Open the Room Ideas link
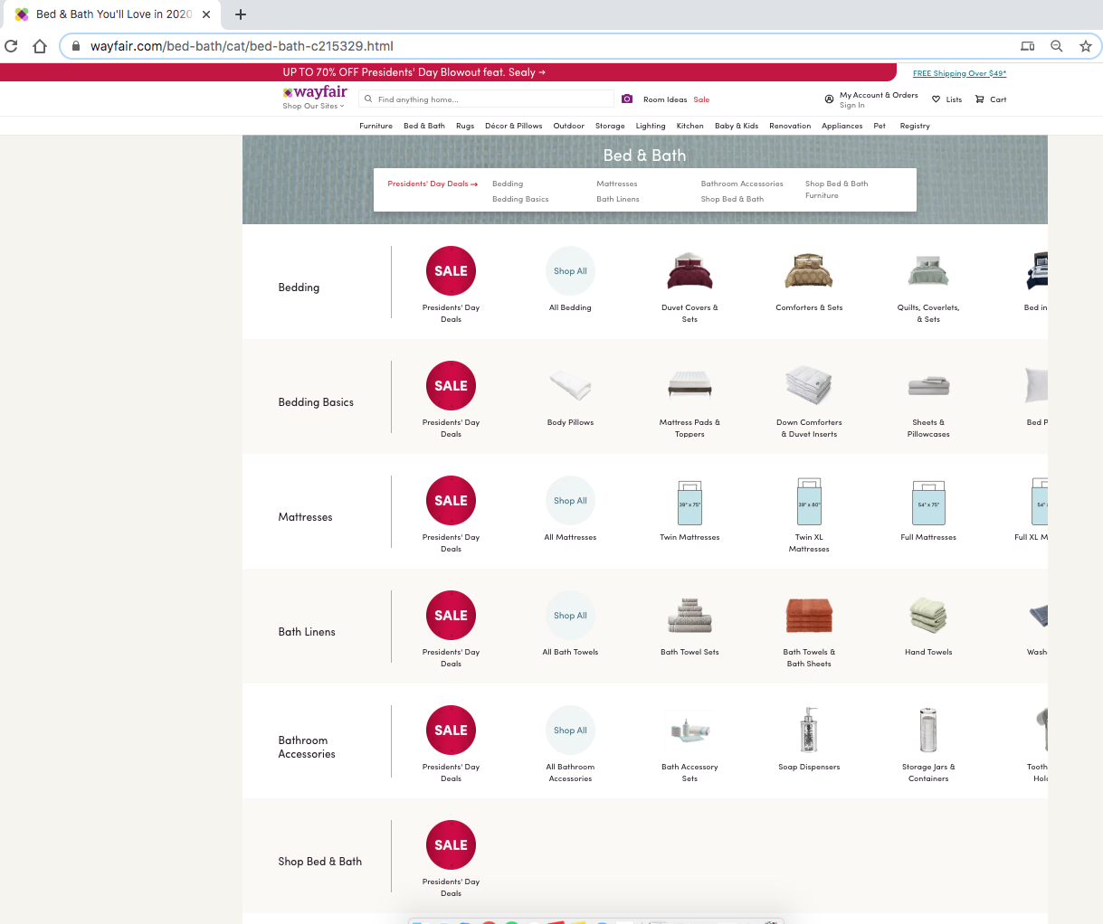 coord(665,99)
